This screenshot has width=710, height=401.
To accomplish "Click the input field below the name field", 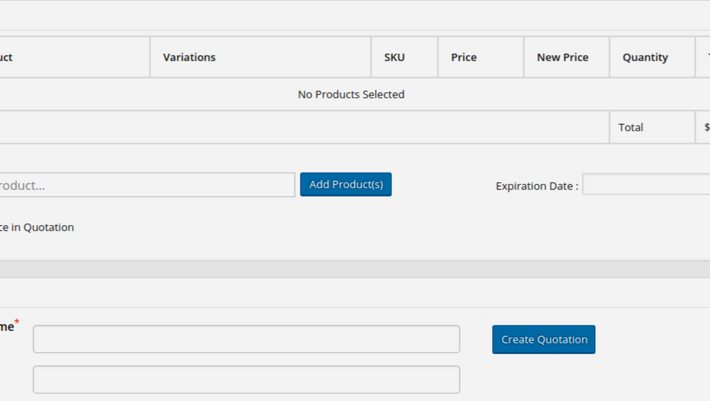I will (246, 380).
